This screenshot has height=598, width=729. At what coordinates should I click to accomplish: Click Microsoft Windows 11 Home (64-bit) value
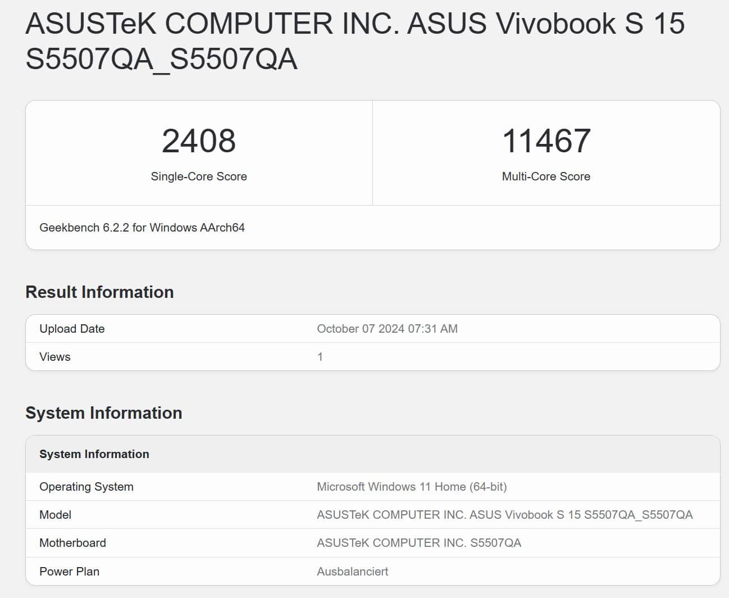pos(412,487)
